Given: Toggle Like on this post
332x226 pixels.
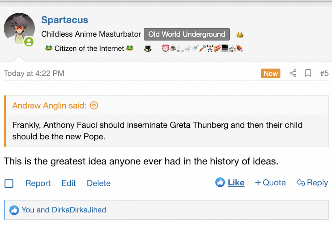Looking at the screenshot, I should (x=230, y=183).
